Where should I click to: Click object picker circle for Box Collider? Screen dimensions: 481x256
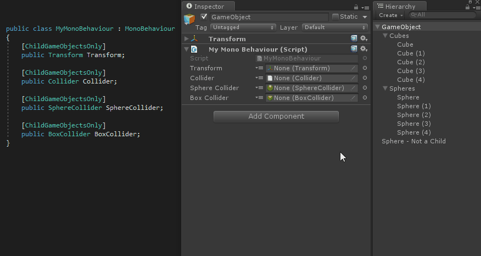click(365, 98)
